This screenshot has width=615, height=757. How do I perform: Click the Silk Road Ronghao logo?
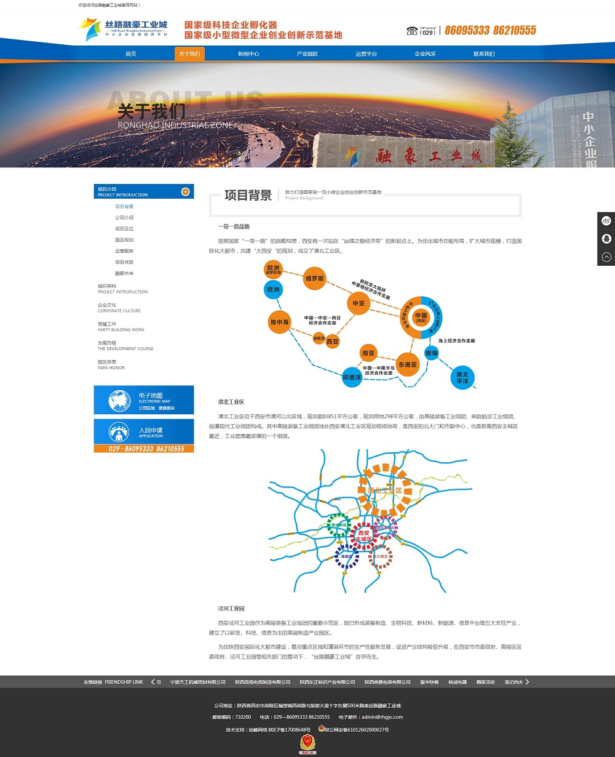[123, 30]
